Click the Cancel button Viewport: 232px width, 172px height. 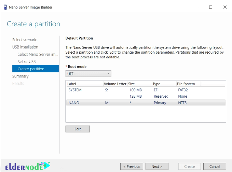(215, 167)
